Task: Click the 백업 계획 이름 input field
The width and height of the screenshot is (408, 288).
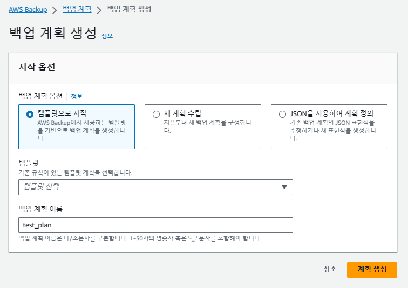Action: point(155,225)
